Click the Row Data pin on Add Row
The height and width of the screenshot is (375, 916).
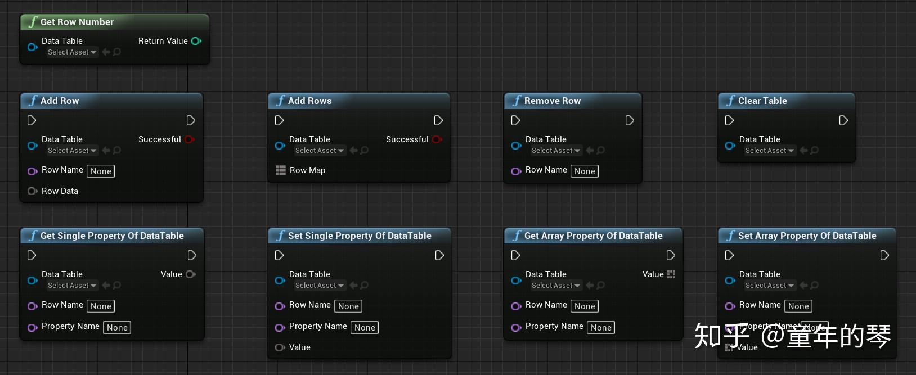point(32,191)
